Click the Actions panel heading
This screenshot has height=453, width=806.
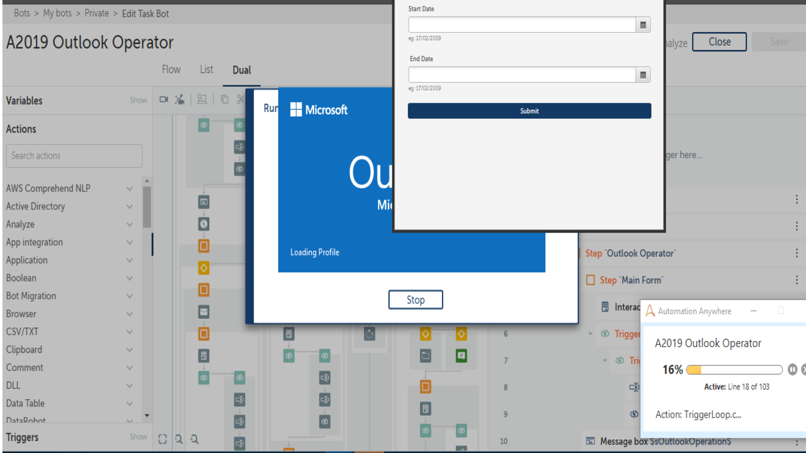pyautogui.click(x=21, y=129)
